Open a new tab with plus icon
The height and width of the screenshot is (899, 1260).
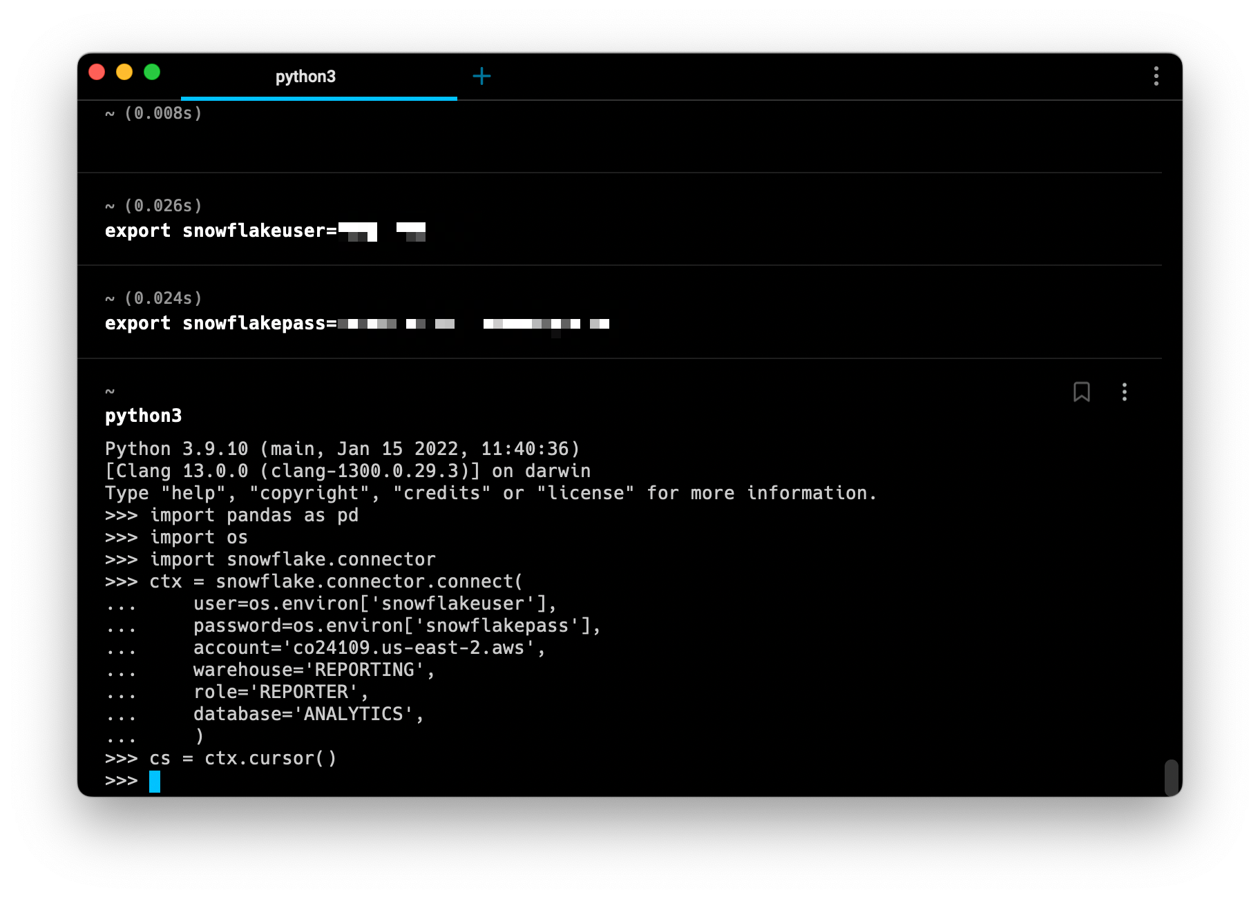click(481, 76)
